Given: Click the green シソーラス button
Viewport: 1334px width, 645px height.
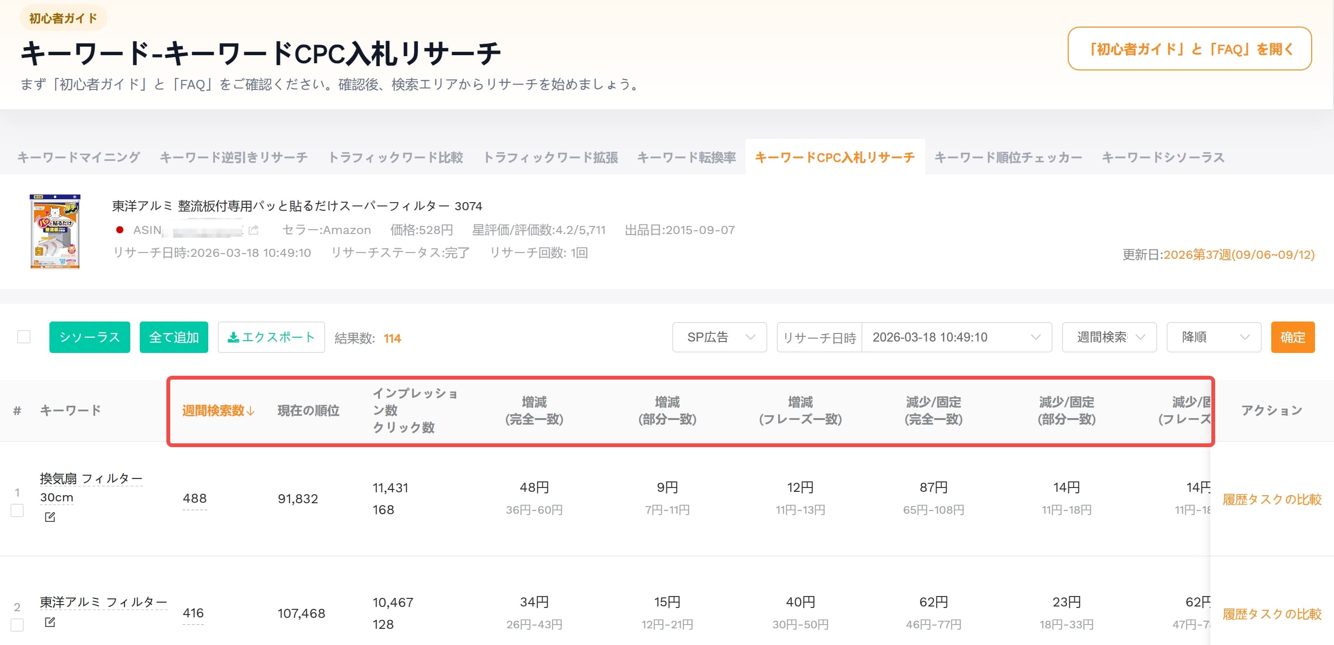Looking at the screenshot, I should (89, 337).
